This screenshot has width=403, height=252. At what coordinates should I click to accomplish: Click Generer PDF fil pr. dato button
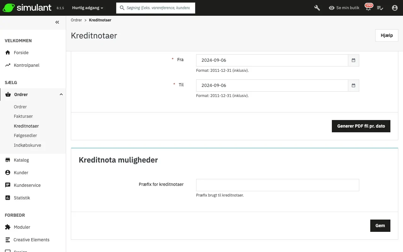(361, 126)
